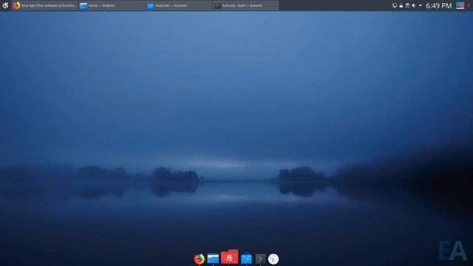Image resolution: width=473 pixels, height=266 pixels.
Task: Open the Discover software store from the dock
Action: [246, 259]
